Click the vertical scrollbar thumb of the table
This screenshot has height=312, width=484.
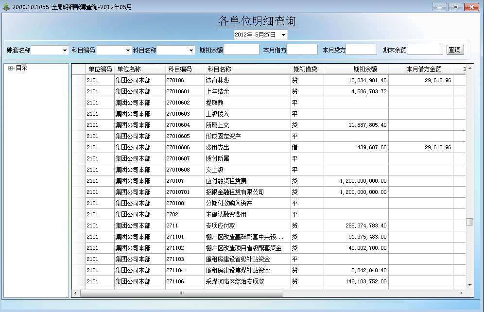[x=469, y=222]
